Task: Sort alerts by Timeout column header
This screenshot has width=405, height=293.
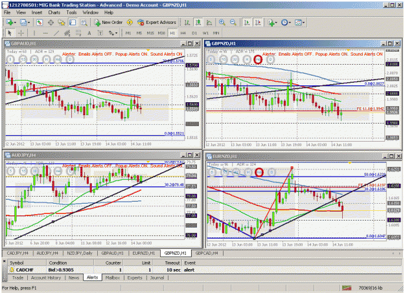Action: click(x=167, y=263)
